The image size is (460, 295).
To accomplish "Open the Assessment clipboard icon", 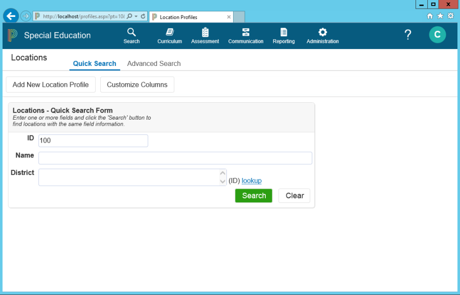I will pyautogui.click(x=205, y=33).
